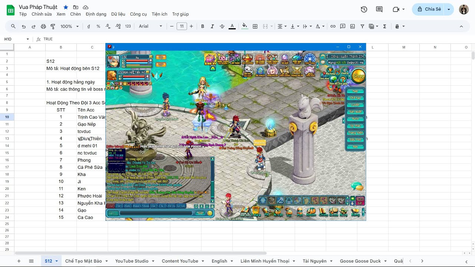Click the create filter icon
This screenshot has height=267, width=475.
pyautogui.click(x=362, y=26)
